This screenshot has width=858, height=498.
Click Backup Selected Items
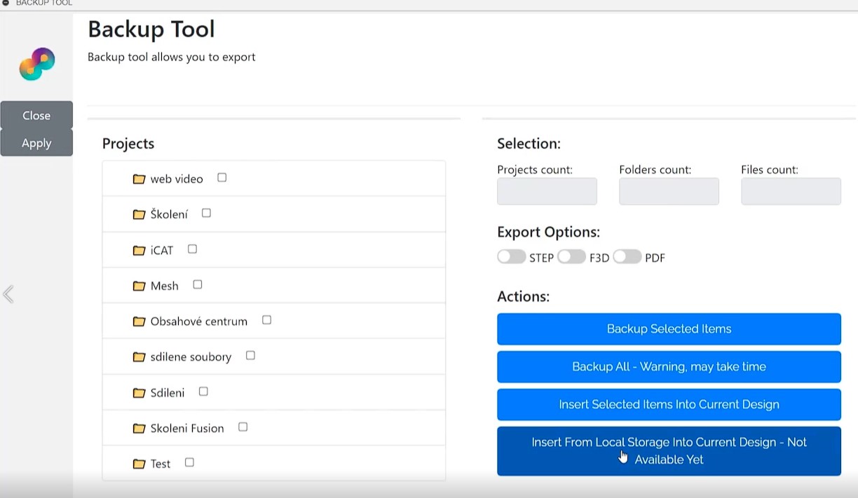tap(669, 329)
